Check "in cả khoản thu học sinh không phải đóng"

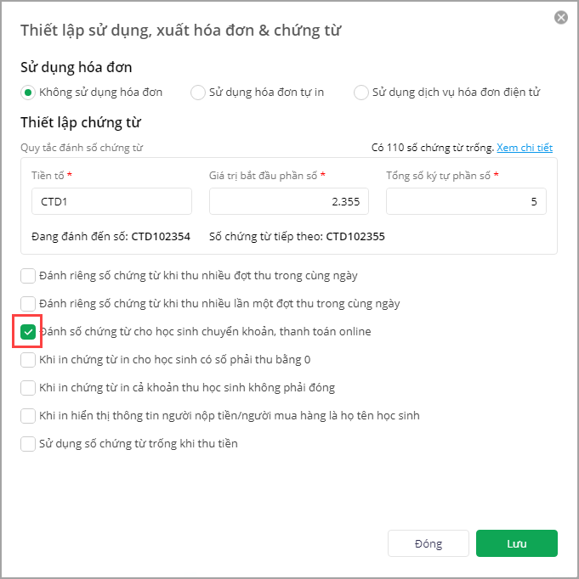tap(28, 387)
